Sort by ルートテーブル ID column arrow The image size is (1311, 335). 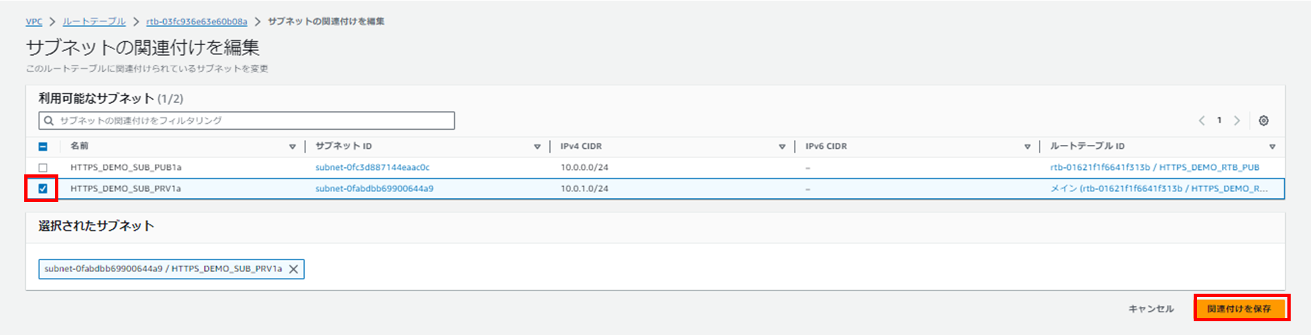1272,147
